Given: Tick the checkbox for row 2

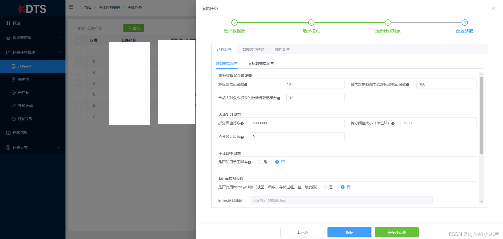Looking at the screenshot, I should click(x=79, y=62).
